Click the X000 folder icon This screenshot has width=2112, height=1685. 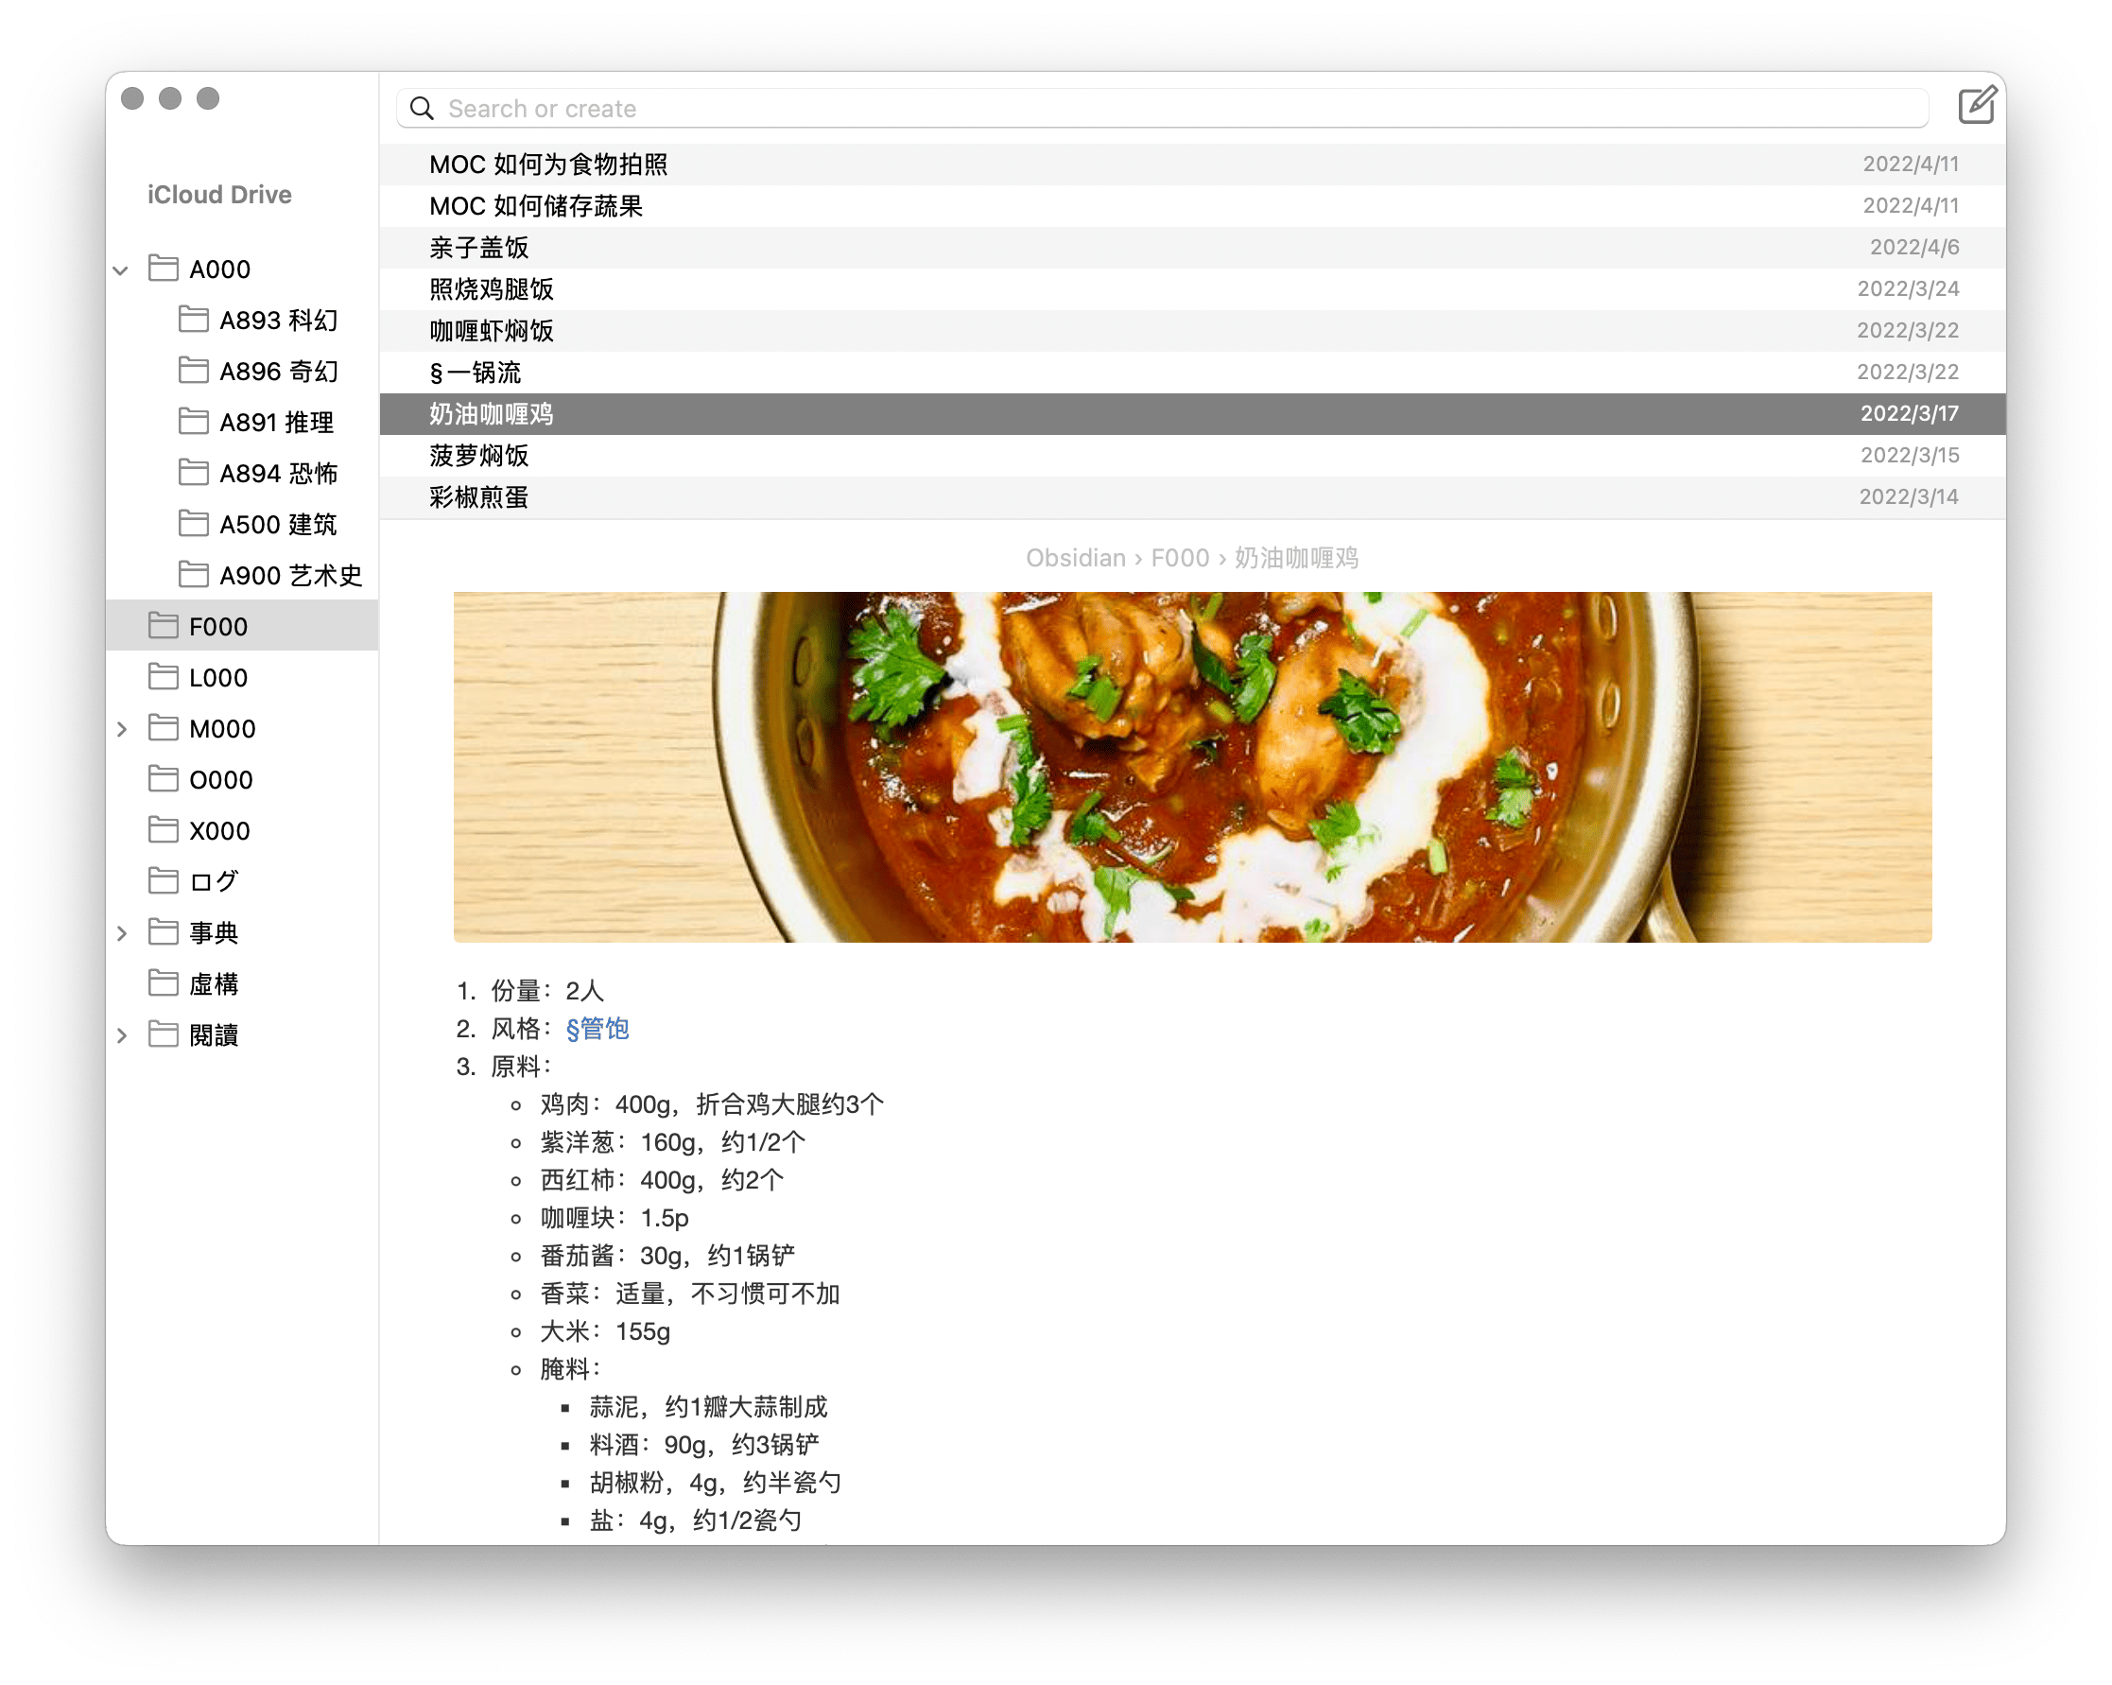pyautogui.click(x=164, y=828)
